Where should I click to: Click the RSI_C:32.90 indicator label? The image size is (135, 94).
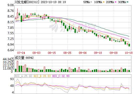[61, 76]
